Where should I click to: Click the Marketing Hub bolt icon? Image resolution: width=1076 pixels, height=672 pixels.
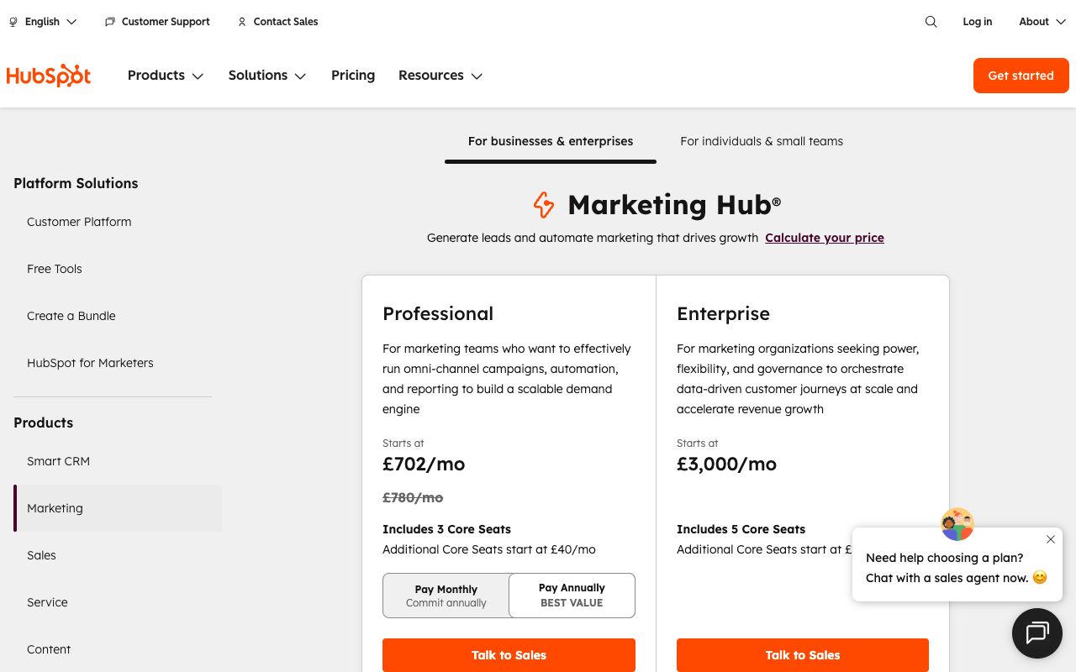(544, 205)
